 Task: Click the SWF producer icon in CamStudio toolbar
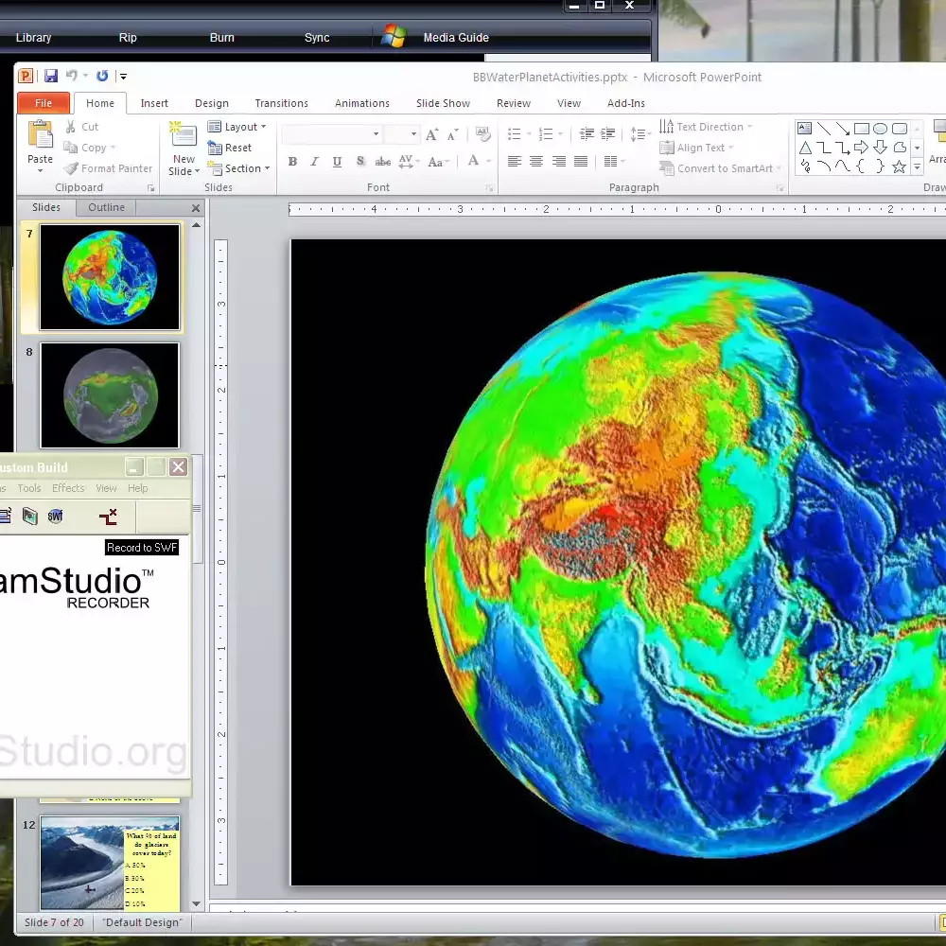[x=55, y=517]
